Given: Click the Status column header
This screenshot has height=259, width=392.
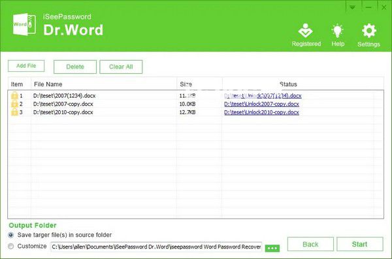Looking at the screenshot, I should [x=303, y=84].
